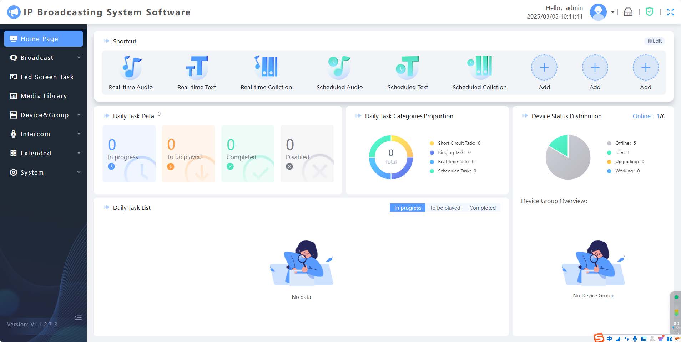Switch to To be played tab
This screenshot has height=342, width=681.
click(x=445, y=208)
